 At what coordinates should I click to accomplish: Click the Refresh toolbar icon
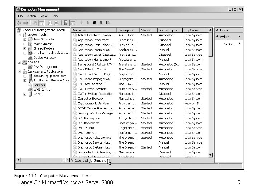click(x=51, y=23)
